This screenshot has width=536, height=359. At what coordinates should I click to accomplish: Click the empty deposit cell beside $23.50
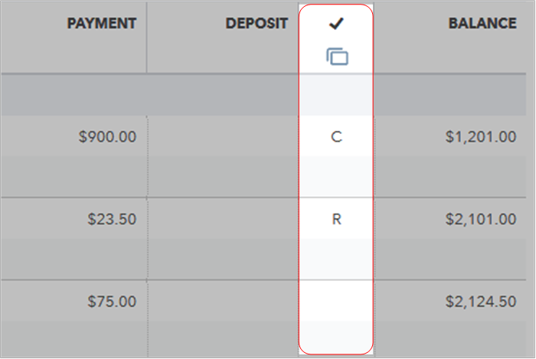pyautogui.click(x=222, y=220)
